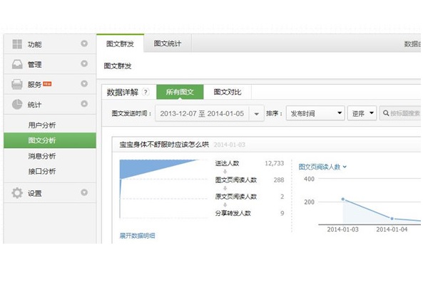
Task: Open the date range dropdown arrow
Action: point(257,114)
